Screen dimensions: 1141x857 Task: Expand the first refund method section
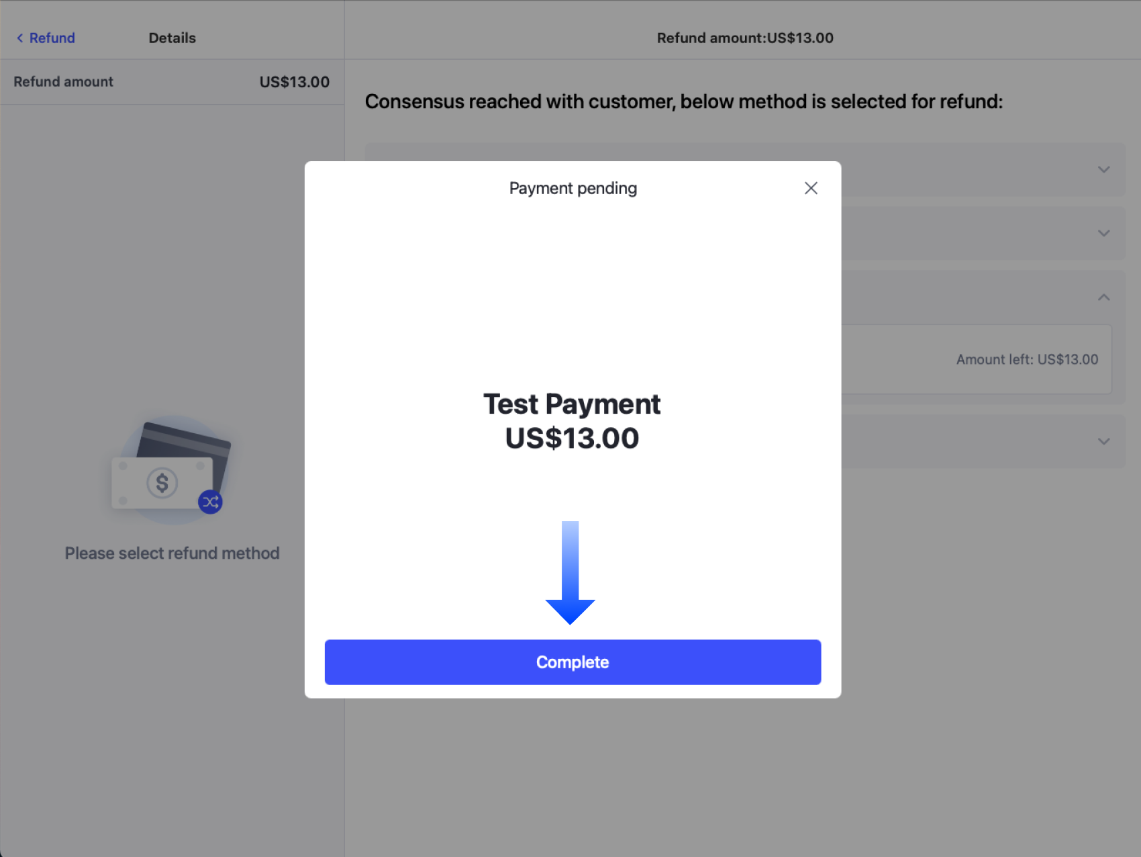click(x=1103, y=170)
